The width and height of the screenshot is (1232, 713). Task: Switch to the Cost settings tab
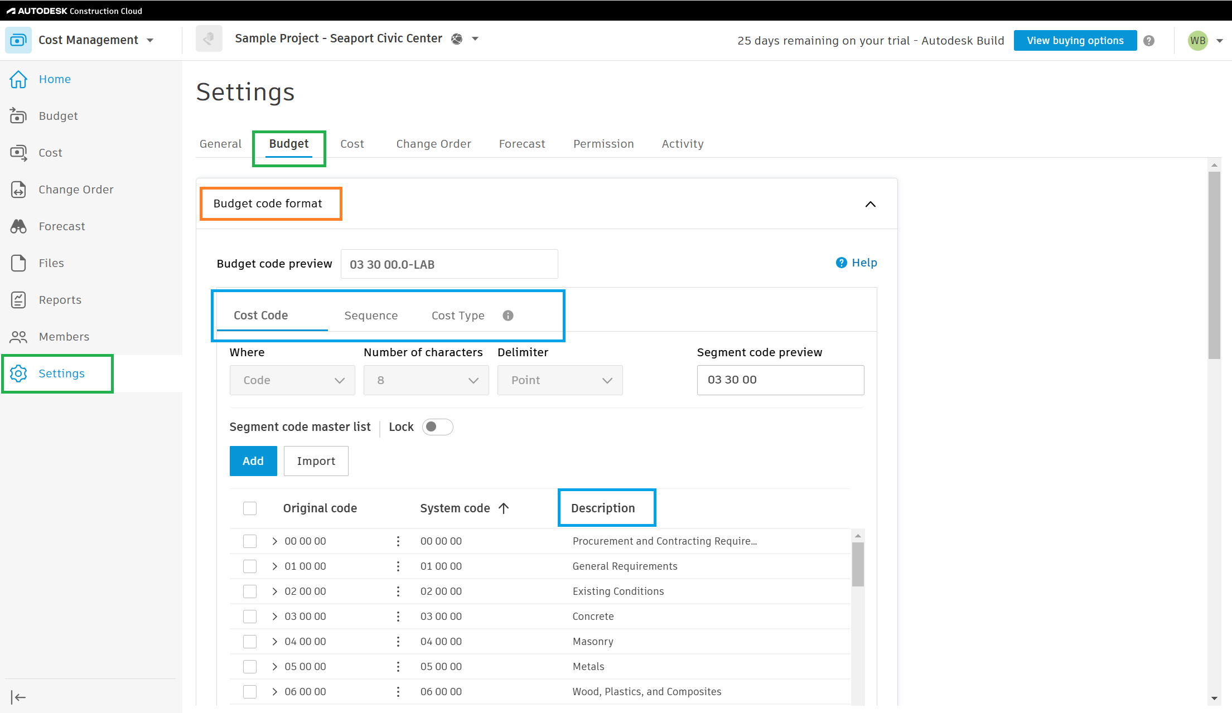[x=352, y=144]
